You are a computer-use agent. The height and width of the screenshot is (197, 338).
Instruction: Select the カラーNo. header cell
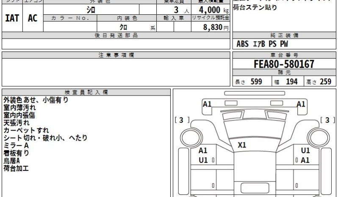tap(70, 18)
